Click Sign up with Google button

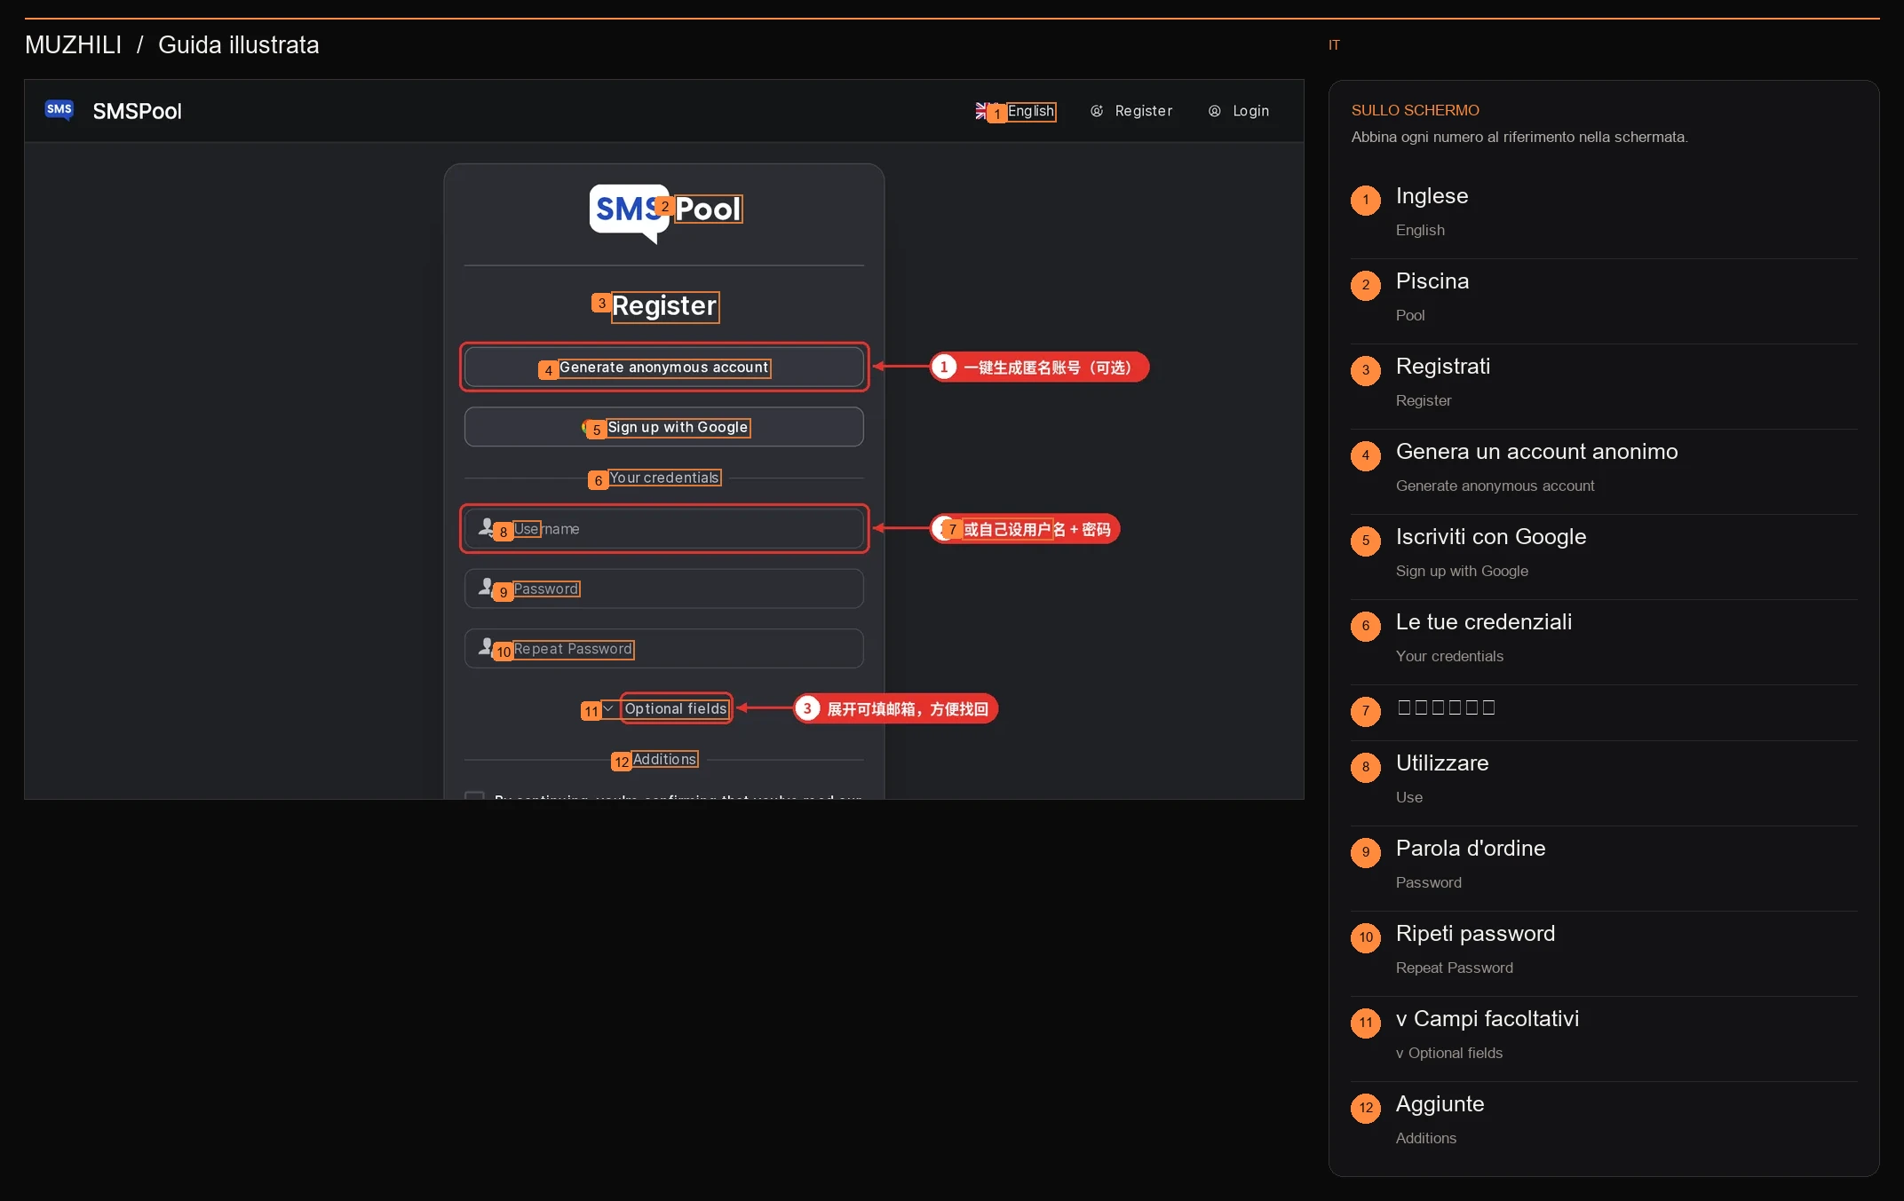[x=663, y=427]
